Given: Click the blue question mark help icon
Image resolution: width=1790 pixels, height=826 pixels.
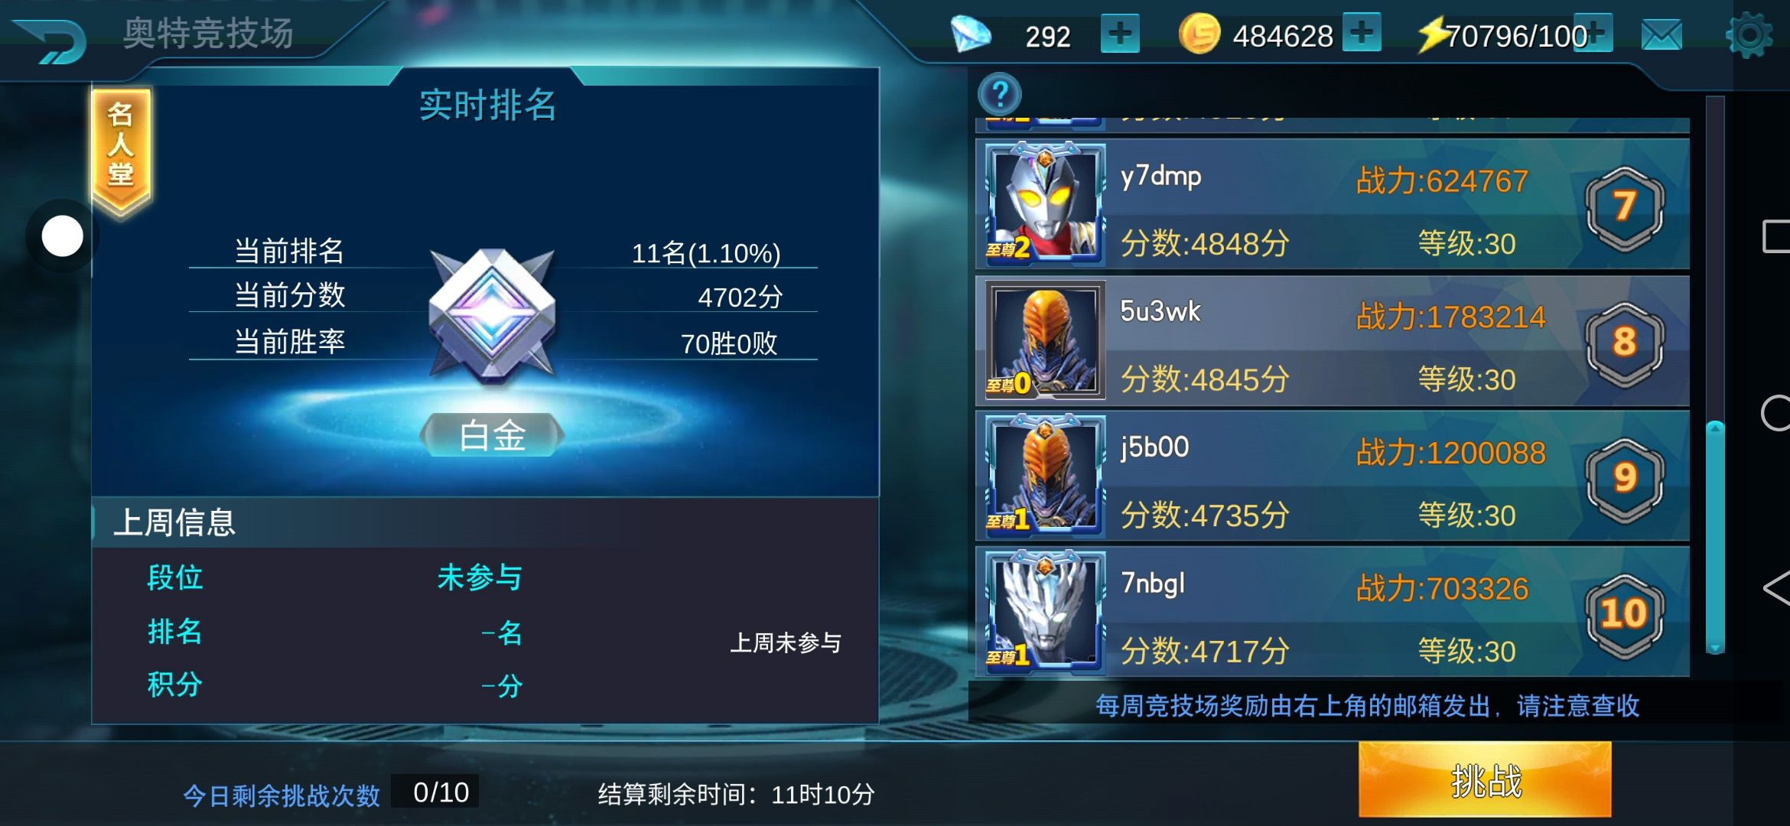Looking at the screenshot, I should pos(999,95).
